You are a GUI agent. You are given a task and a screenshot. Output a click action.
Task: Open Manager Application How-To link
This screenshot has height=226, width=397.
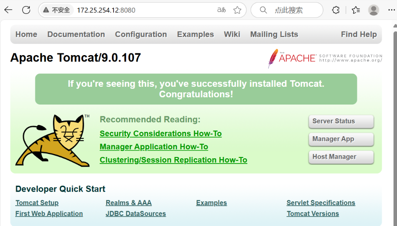154,147
